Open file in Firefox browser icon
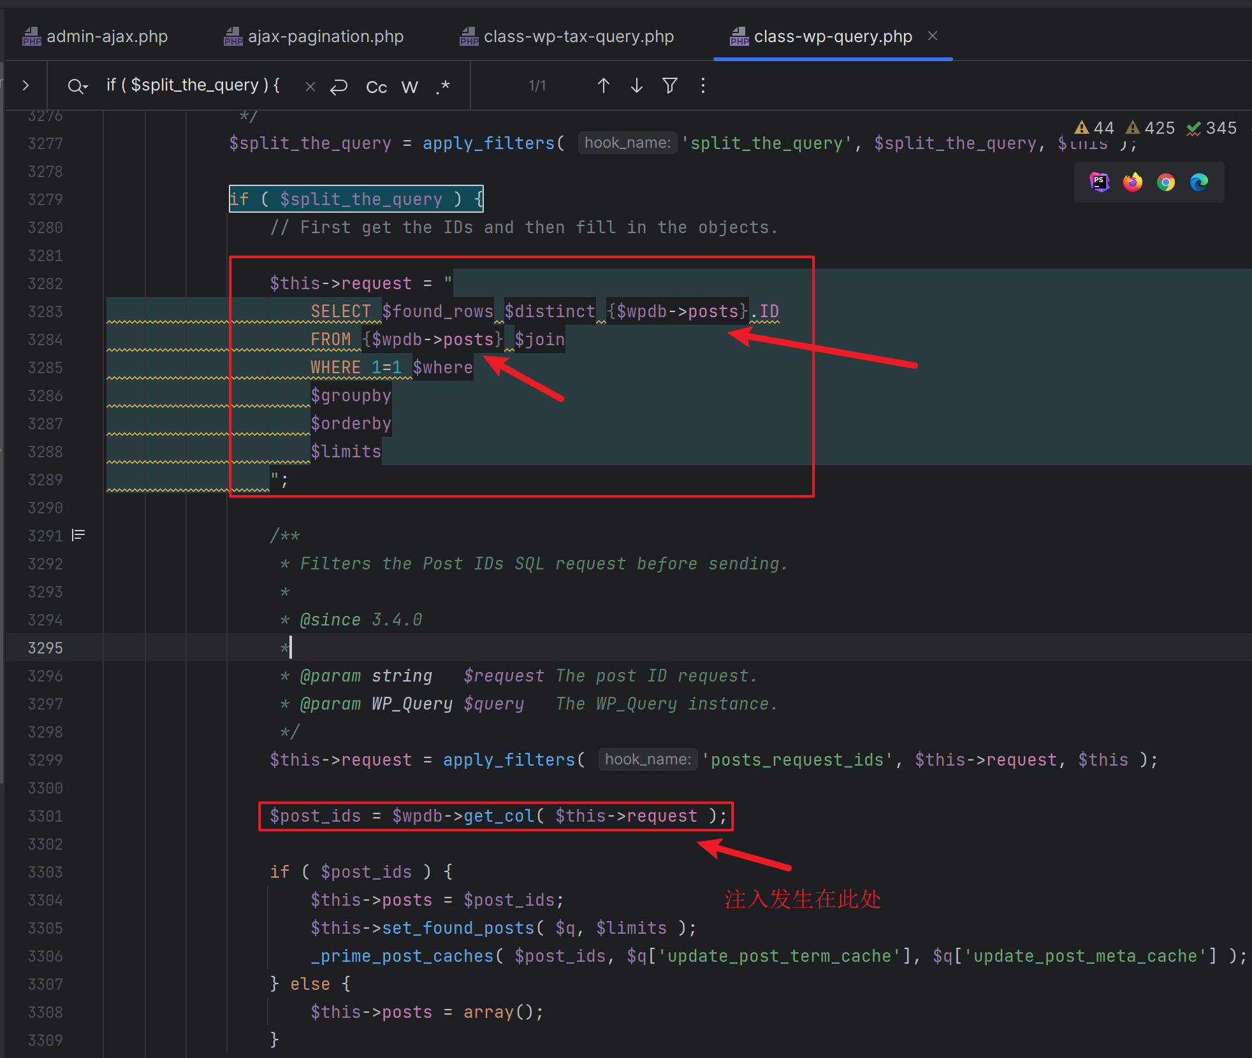This screenshot has height=1058, width=1252. 1133,182
